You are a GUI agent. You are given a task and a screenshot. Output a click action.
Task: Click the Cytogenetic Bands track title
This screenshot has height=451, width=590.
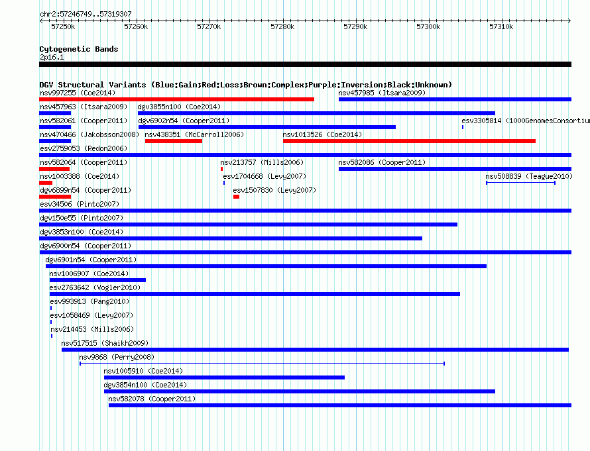[79, 49]
